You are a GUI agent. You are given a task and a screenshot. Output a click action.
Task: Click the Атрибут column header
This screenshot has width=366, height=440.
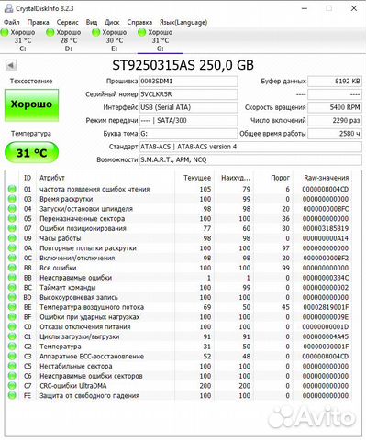pyautogui.click(x=105, y=178)
